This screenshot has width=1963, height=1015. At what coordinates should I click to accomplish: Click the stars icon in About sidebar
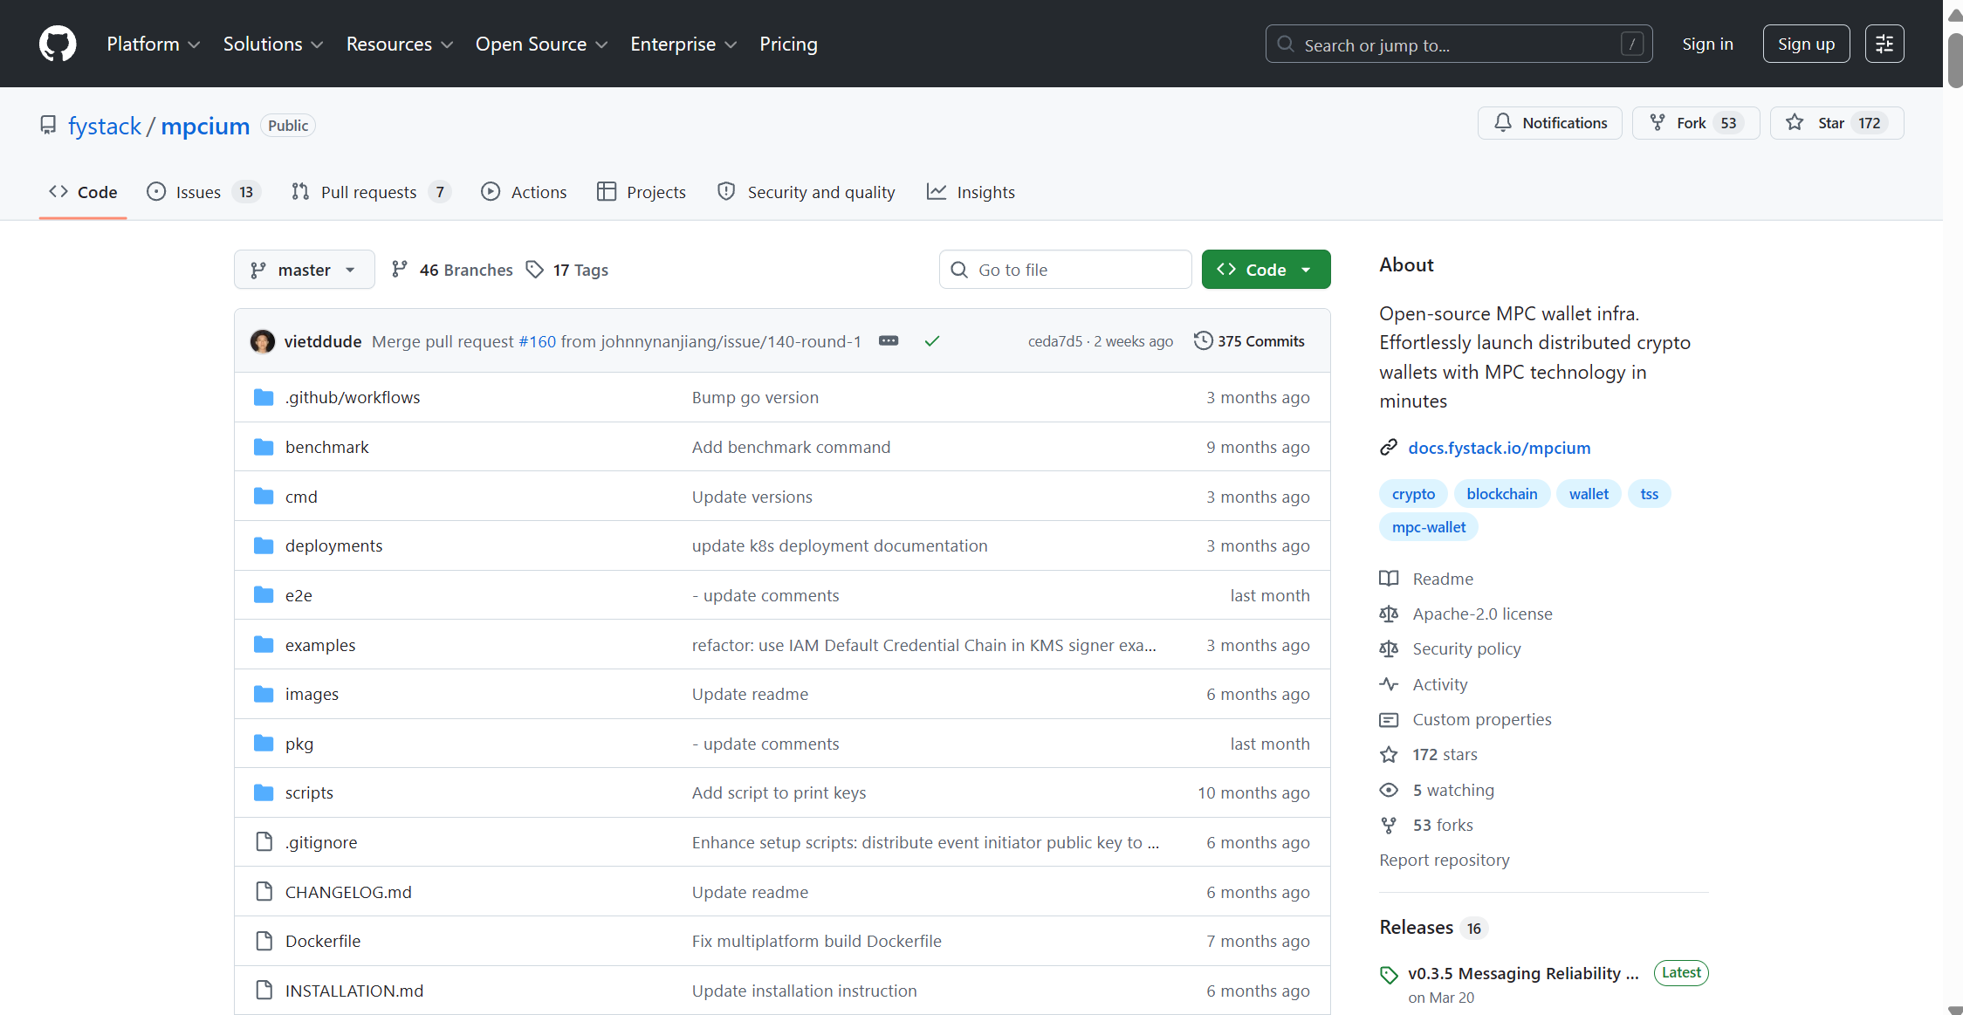1389,755
